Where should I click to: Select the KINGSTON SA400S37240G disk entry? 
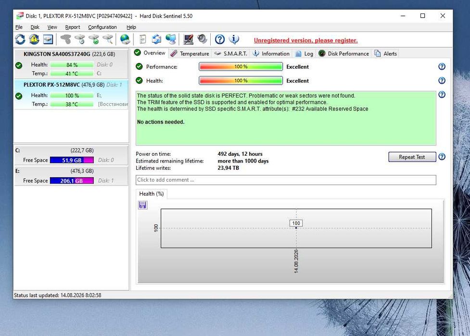click(71, 64)
